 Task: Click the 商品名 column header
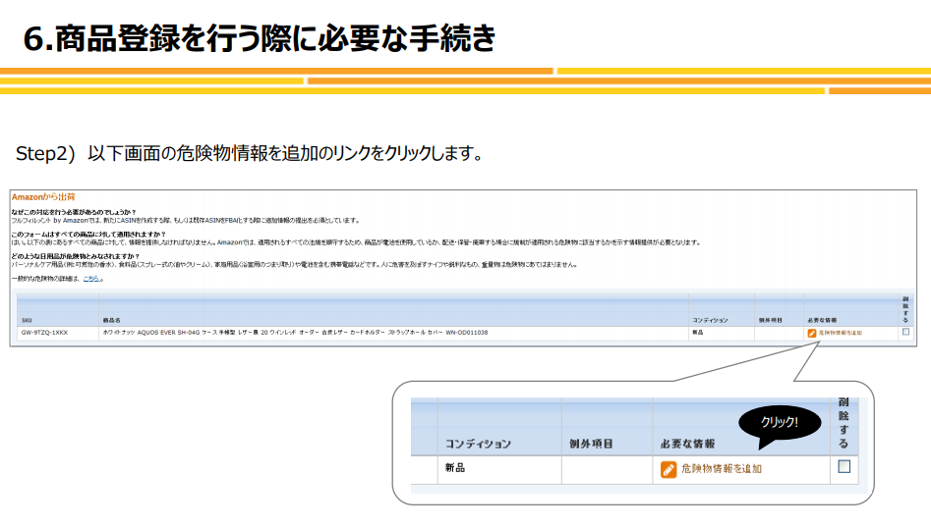click(x=111, y=320)
